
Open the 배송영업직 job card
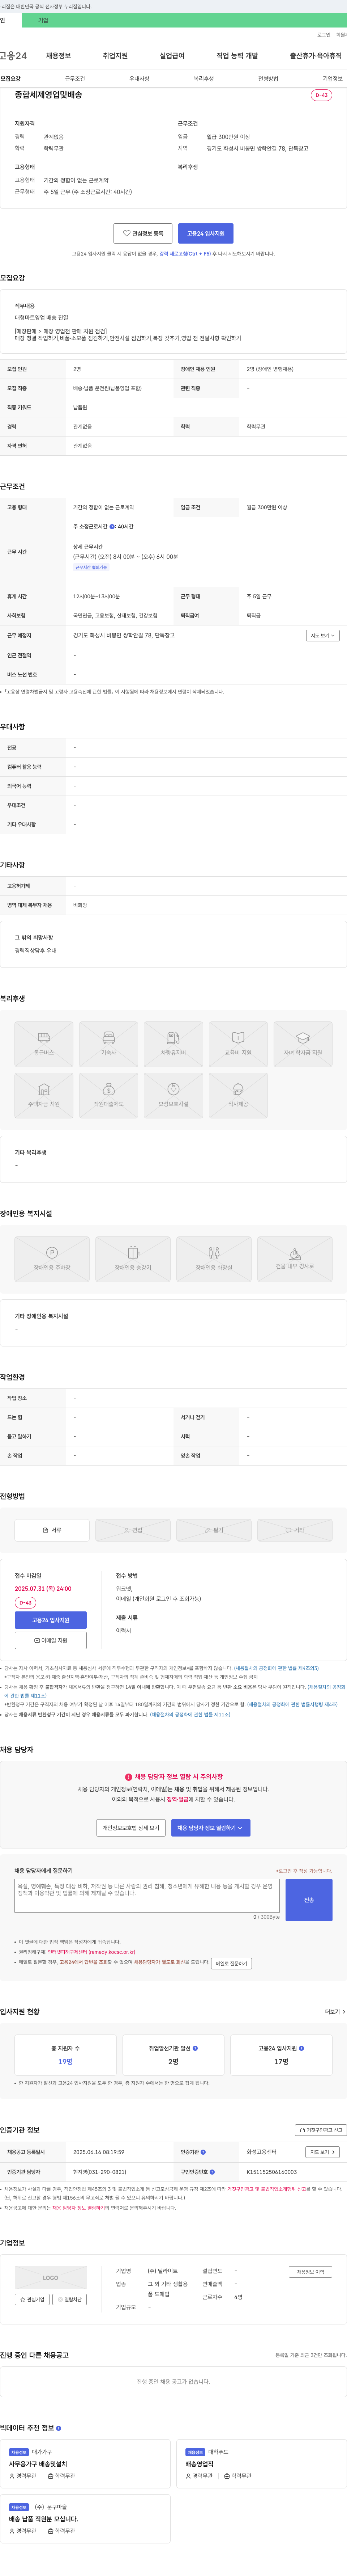261,2464
